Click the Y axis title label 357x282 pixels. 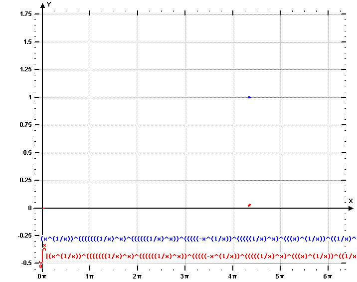pyautogui.click(x=48, y=4)
